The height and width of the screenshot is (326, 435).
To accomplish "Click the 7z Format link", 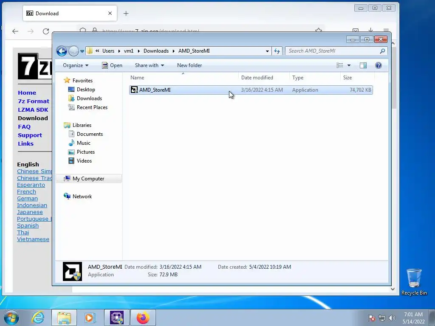I will tap(34, 101).
